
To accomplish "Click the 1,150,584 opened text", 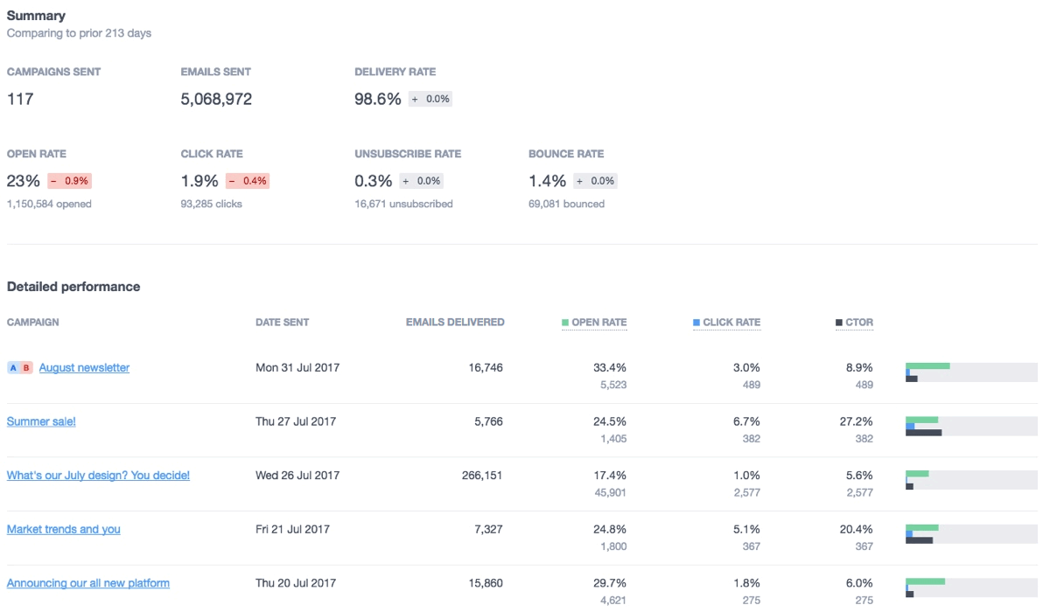I will 49,204.
